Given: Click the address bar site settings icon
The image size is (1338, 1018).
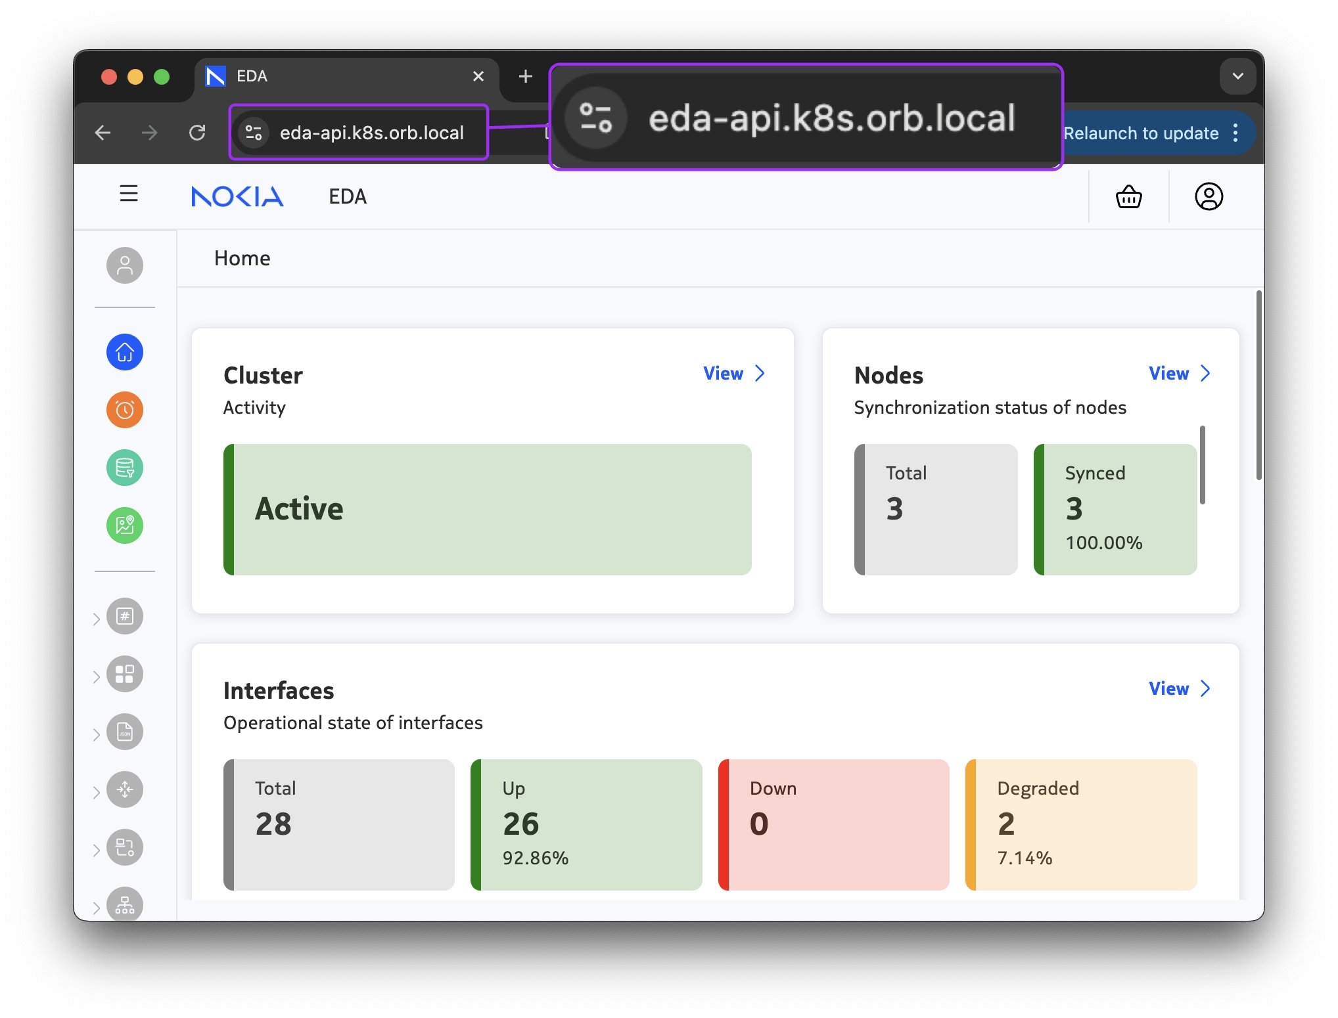Looking at the screenshot, I should click(x=252, y=133).
